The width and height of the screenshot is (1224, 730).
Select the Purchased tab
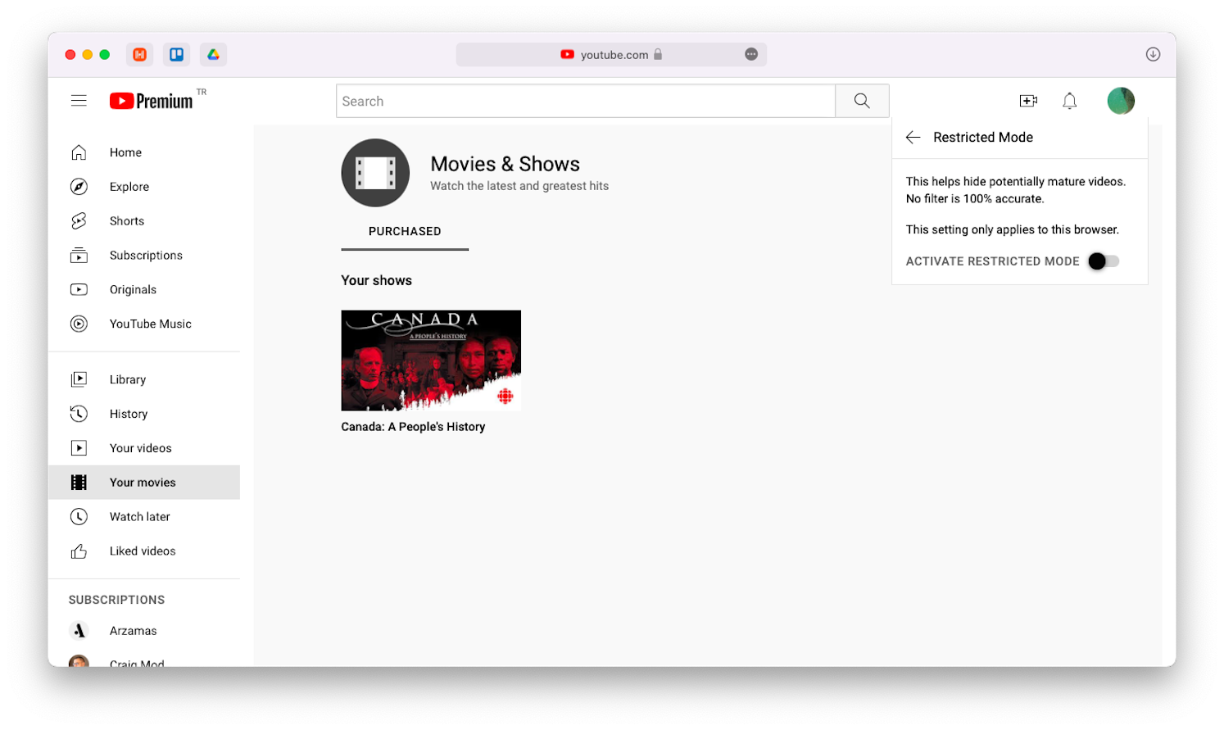(405, 232)
